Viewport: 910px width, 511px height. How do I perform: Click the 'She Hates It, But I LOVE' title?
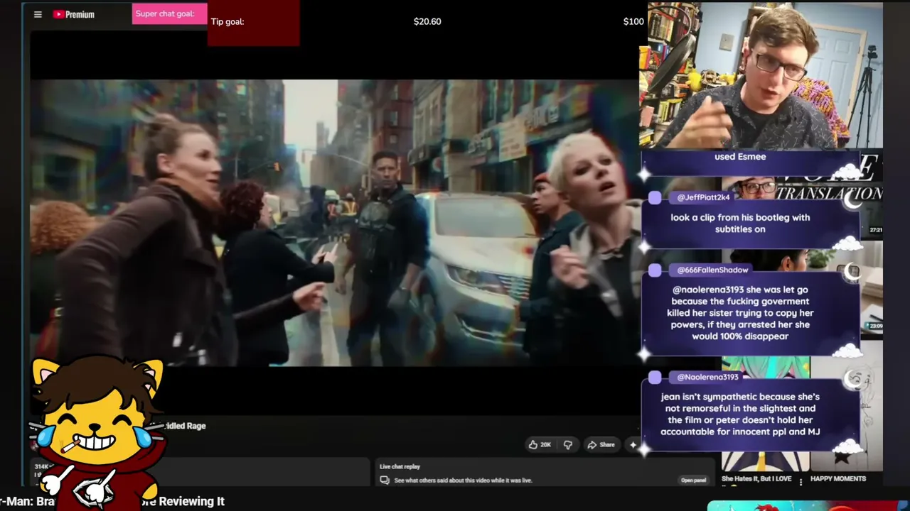pyautogui.click(x=756, y=479)
